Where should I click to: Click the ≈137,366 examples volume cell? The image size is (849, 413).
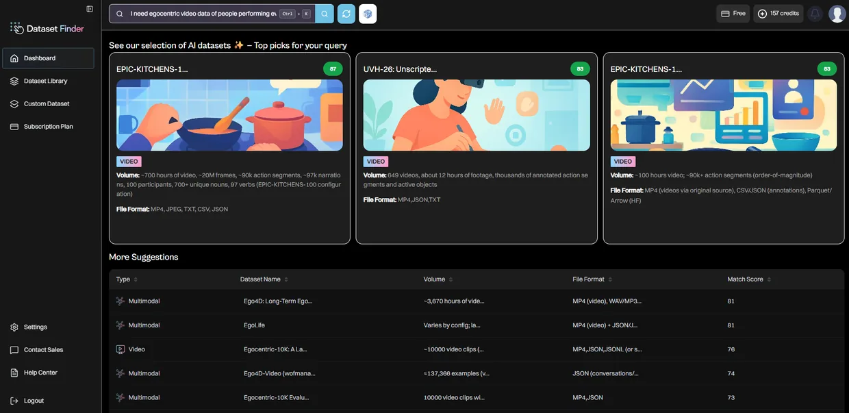pyautogui.click(x=457, y=373)
